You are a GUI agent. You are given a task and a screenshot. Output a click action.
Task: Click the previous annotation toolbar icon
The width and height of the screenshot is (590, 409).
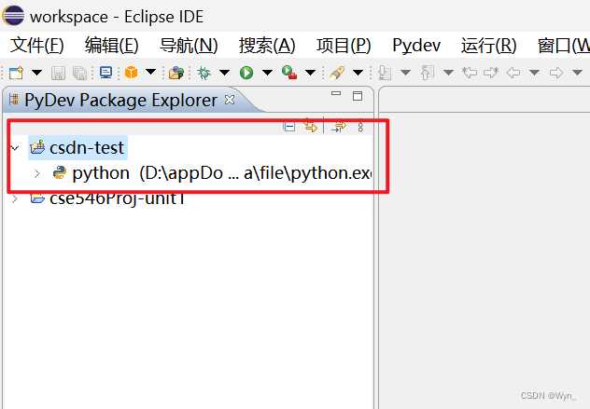427,73
